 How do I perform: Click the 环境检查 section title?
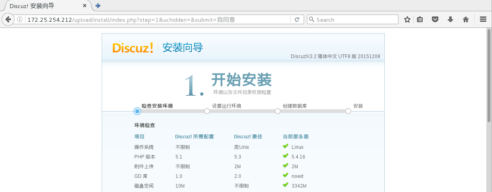pos(144,125)
